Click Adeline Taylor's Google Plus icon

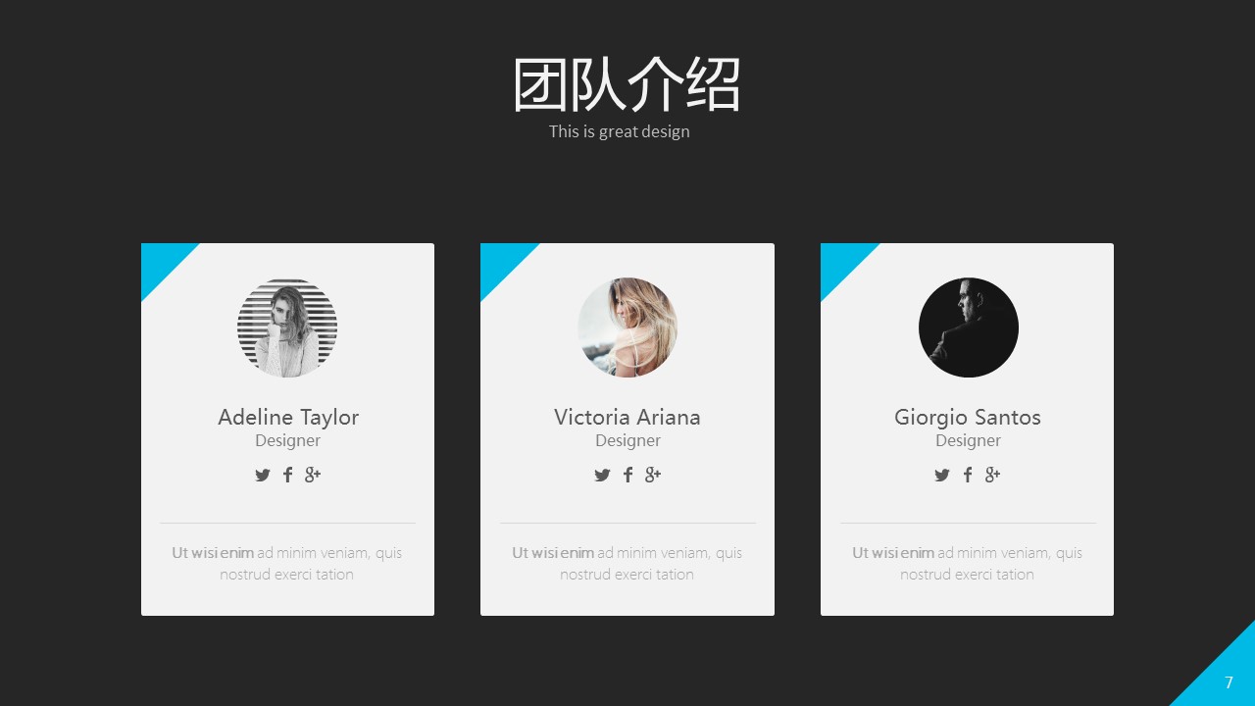pos(313,476)
